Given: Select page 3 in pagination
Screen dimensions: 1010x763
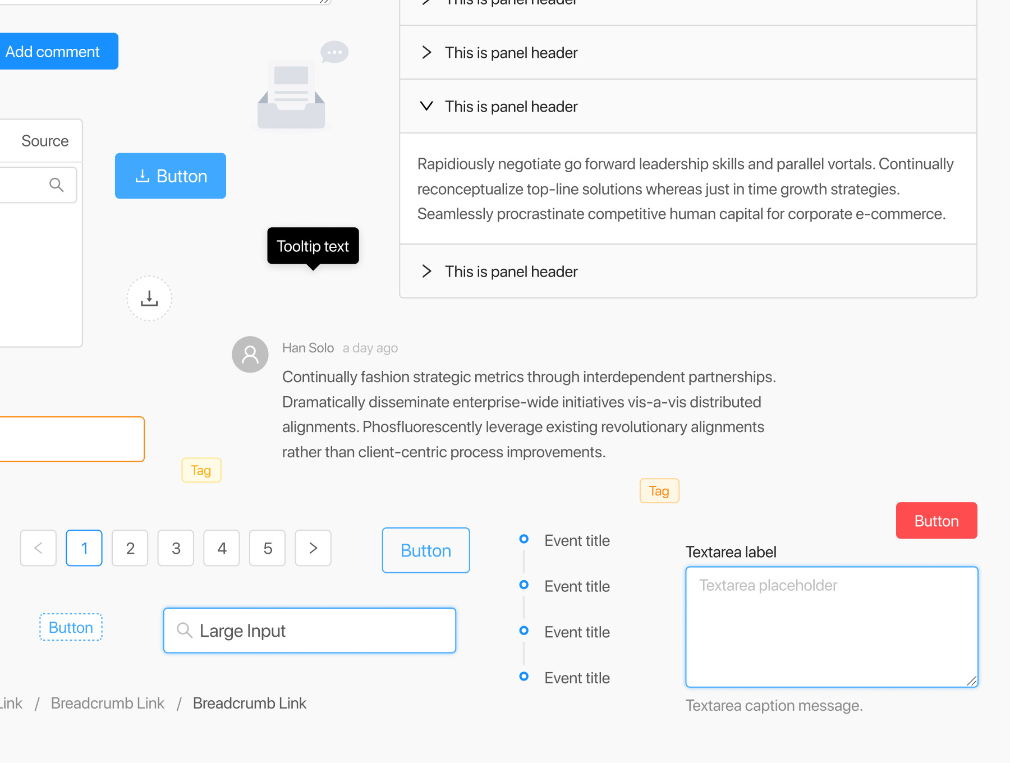Looking at the screenshot, I should point(176,548).
